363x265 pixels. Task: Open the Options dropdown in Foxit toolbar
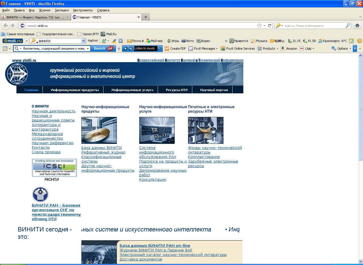click(341, 49)
